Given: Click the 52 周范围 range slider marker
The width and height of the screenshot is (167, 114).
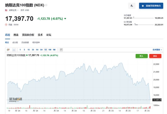Looking at the screenshot, I should (x=135, y=24).
